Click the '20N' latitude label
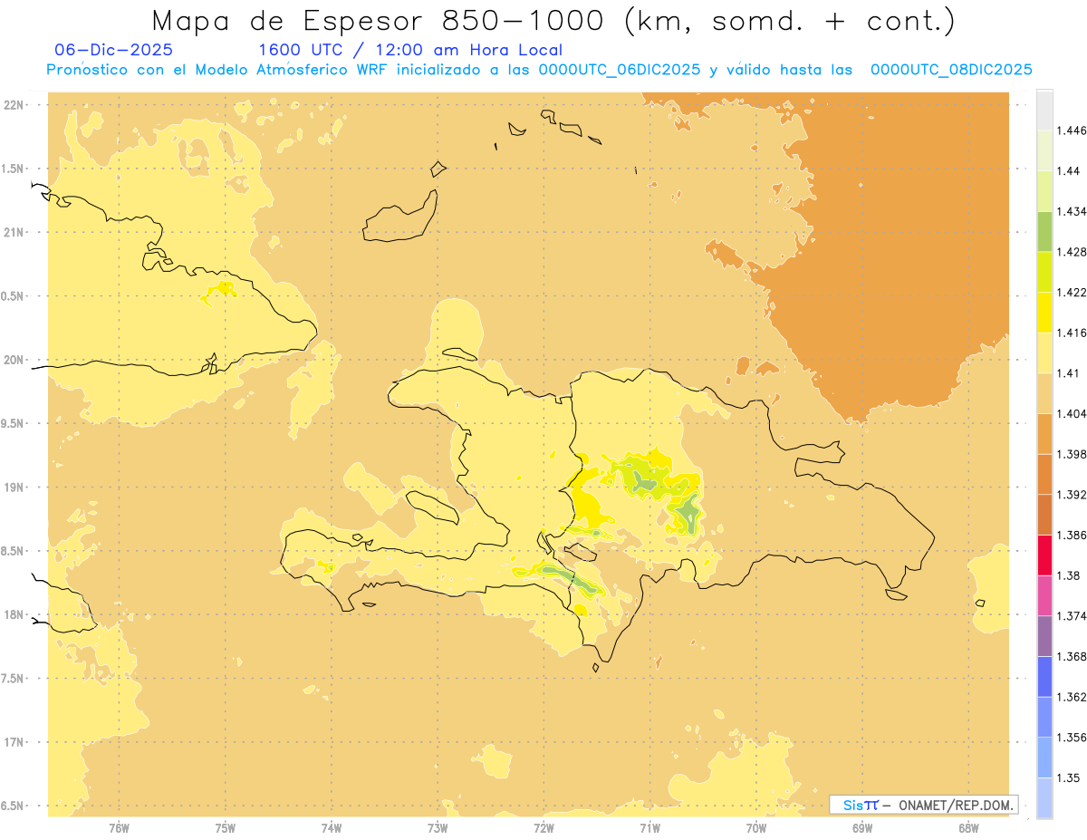This screenshot has height=840, width=1087. [x=14, y=360]
